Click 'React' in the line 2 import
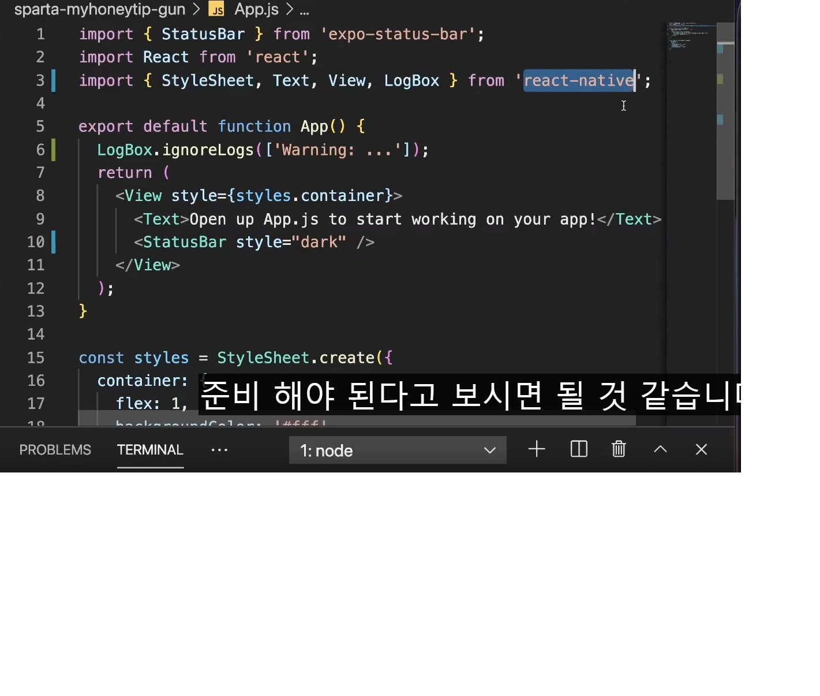 166,57
